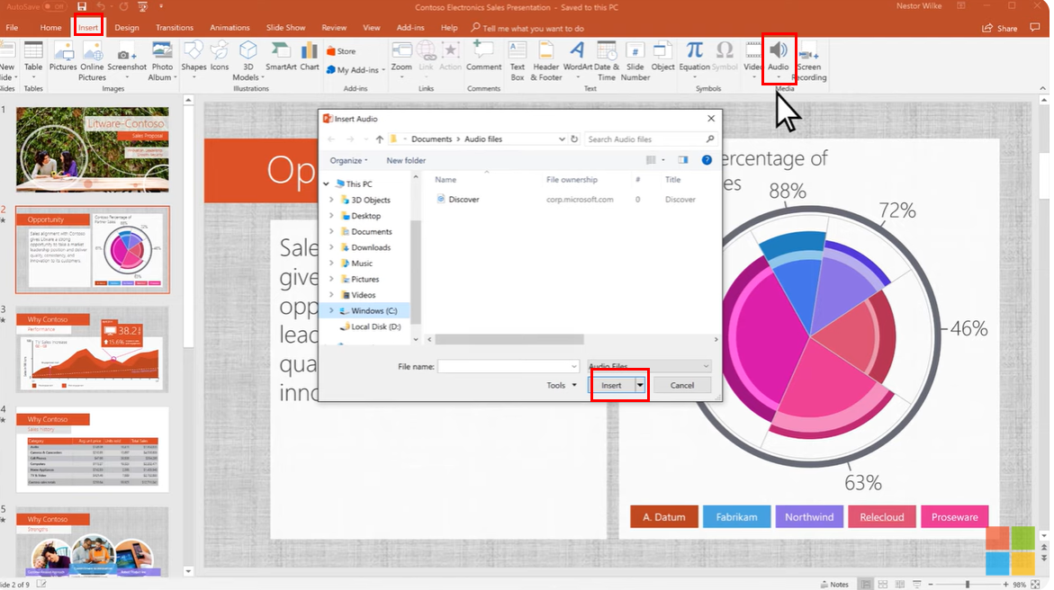Click the Share button
This screenshot has height=590, width=1054.
1000,28
